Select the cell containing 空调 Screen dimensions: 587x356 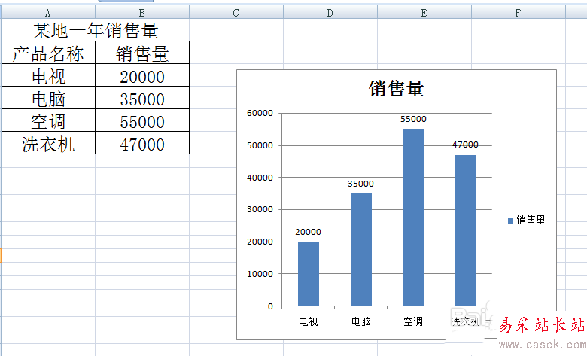point(48,120)
